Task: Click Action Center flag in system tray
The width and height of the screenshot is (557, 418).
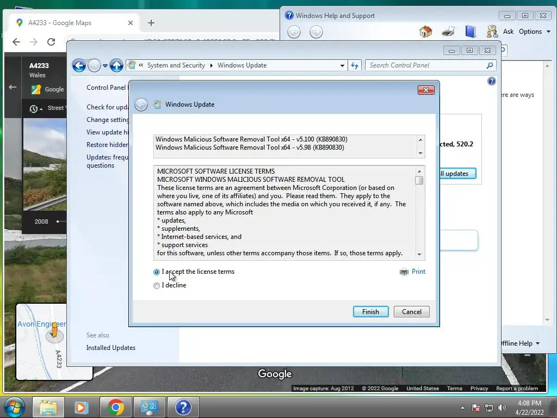Action: (x=476, y=408)
